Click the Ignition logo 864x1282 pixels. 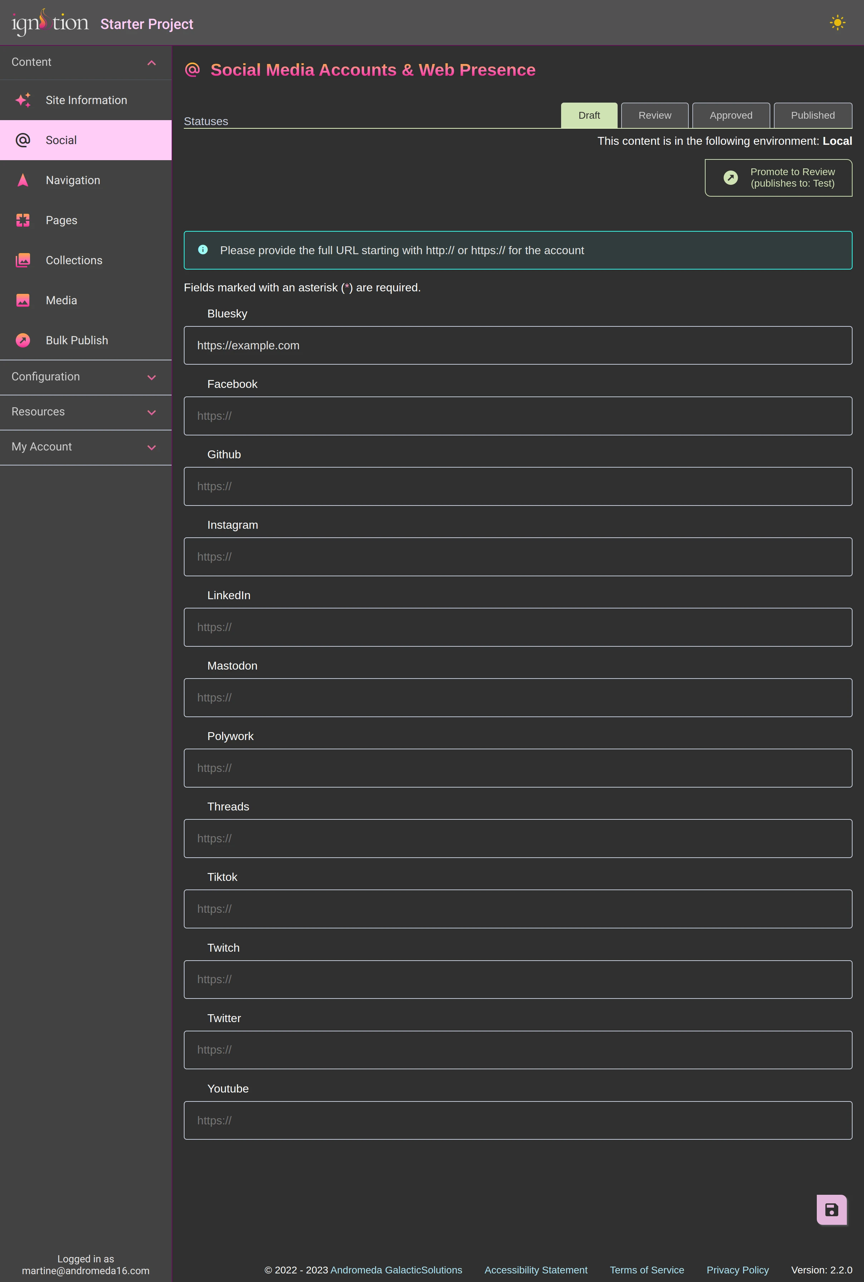50,23
